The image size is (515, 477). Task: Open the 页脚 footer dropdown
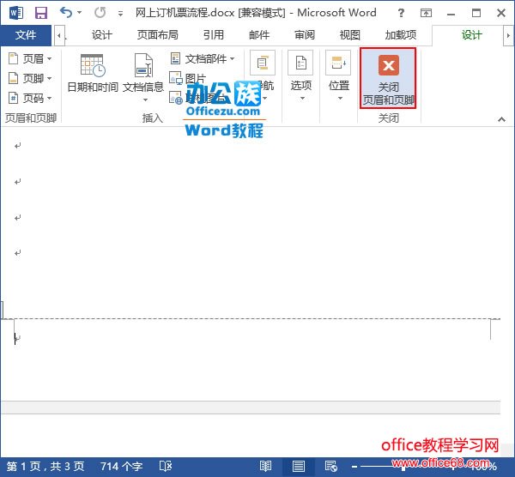30,78
